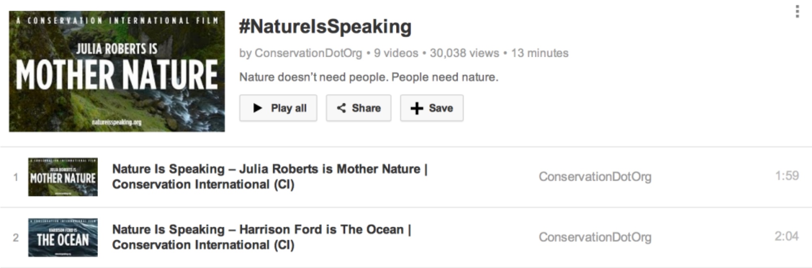Click the play triangle icon in Play all
The image size is (812, 268).
tap(257, 108)
